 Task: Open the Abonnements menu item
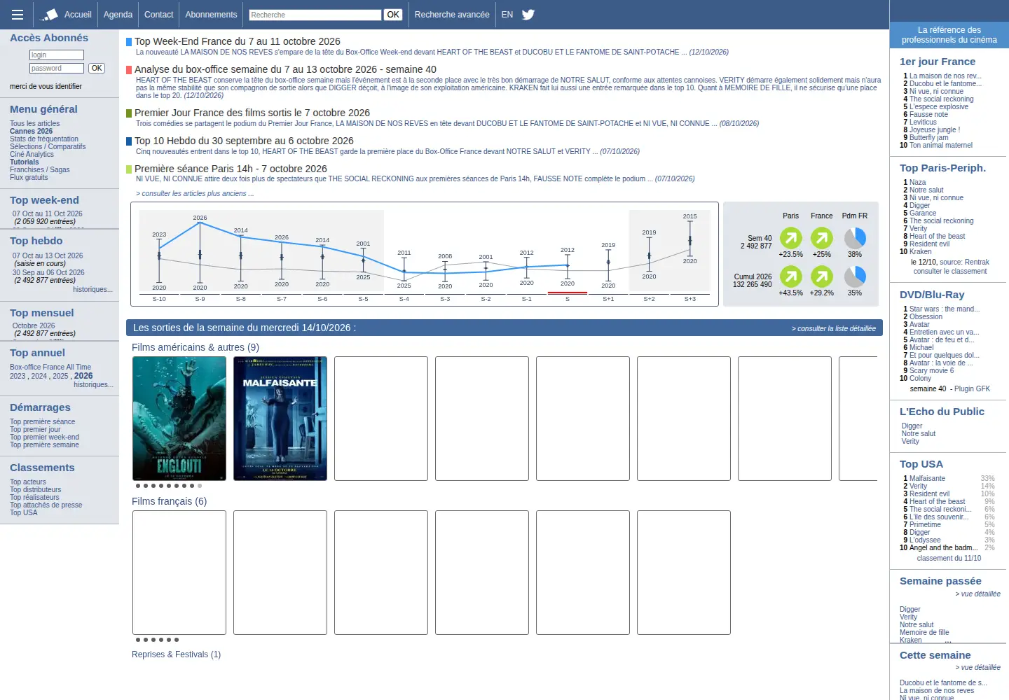[212, 15]
